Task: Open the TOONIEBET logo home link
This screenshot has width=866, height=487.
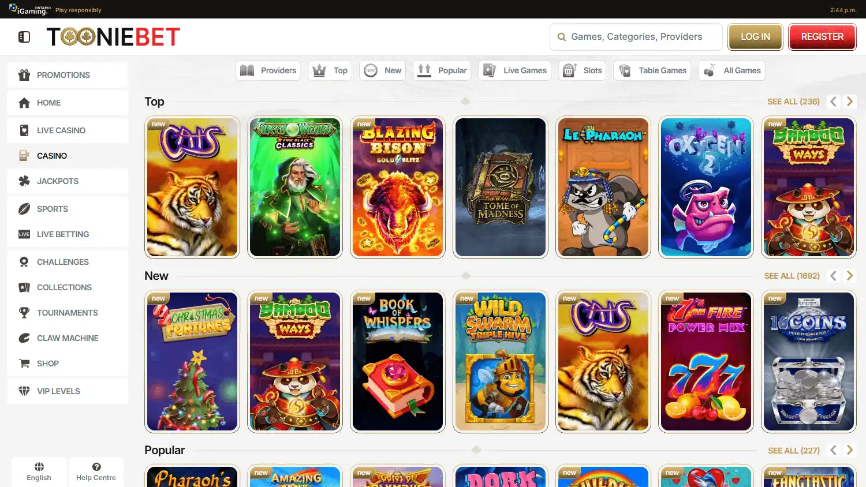Action: [113, 37]
